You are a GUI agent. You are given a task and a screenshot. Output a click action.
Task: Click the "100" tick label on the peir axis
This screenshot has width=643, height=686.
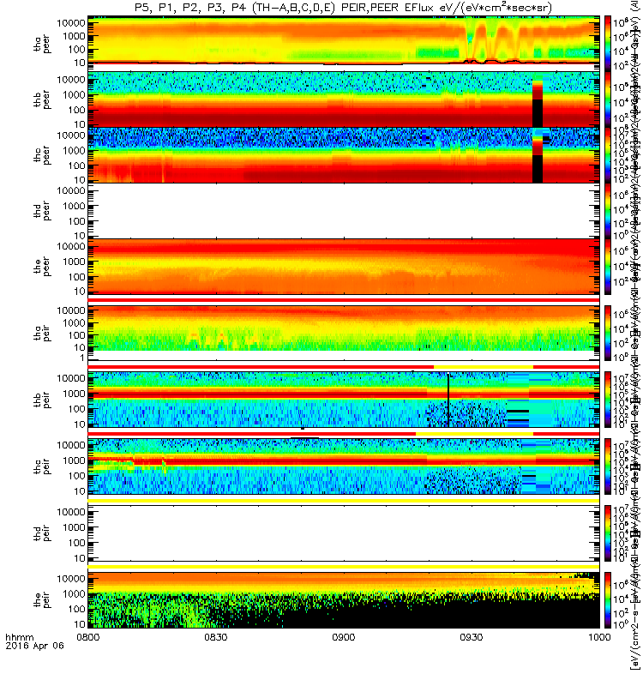tap(77, 609)
